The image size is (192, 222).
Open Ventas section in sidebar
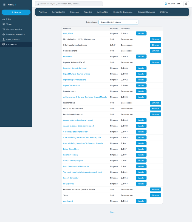click(x=16, y=24)
